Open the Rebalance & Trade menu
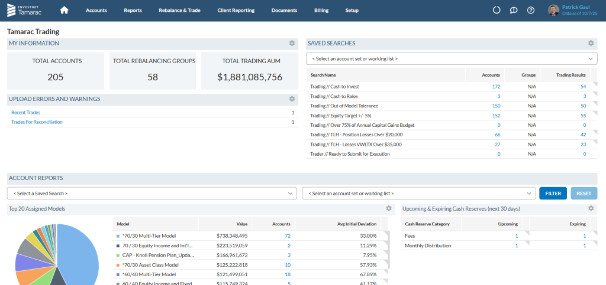Viewport: 606px width, 285px height. coord(179,11)
